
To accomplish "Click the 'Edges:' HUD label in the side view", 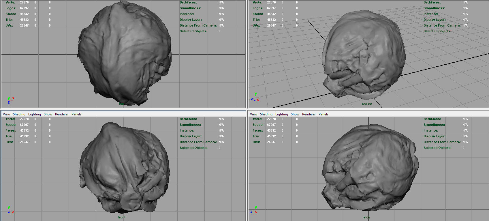I will pyautogui.click(x=258, y=125).
